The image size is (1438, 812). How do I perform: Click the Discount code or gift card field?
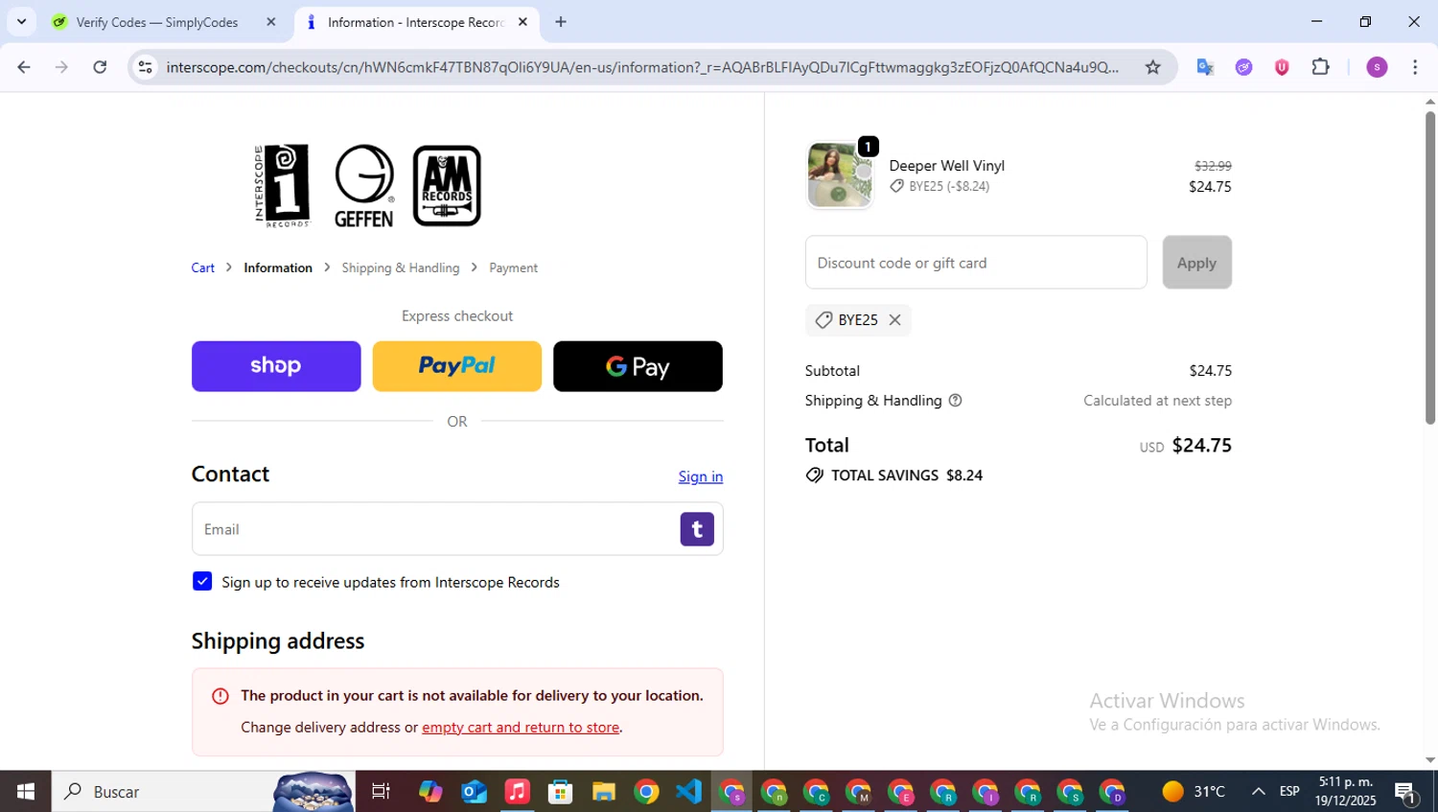click(976, 263)
